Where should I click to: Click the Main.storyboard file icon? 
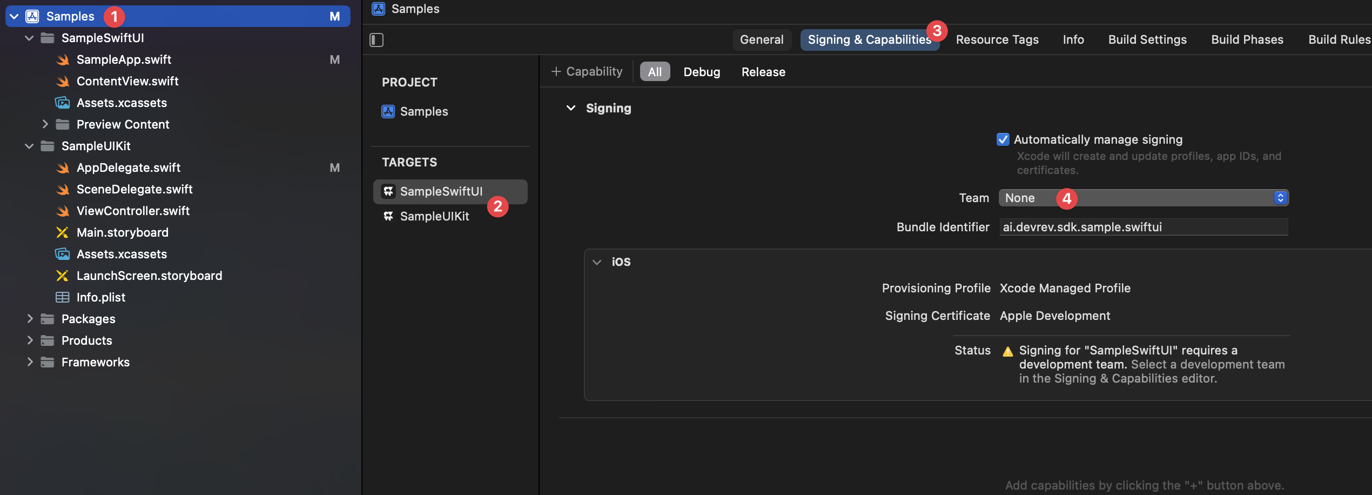pyautogui.click(x=63, y=233)
